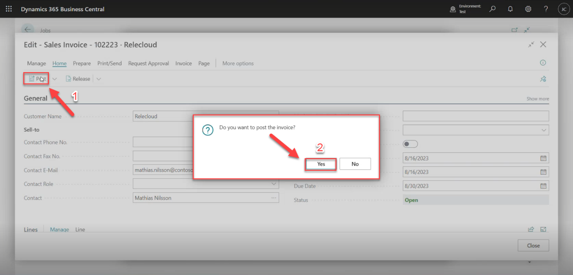Go back with the Jobs back arrow
Viewport: 573px width, 275px height.
click(27, 30)
